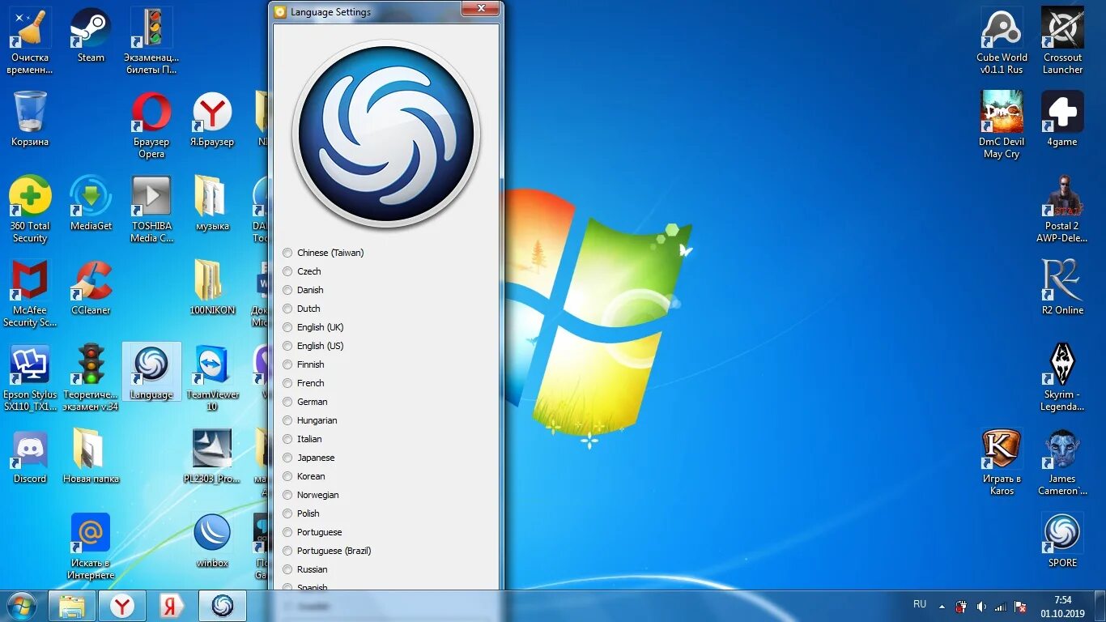Click the Яндекс taskbar shortcut
The height and width of the screenshot is (622, 1106).
click(x=172, y=606)
